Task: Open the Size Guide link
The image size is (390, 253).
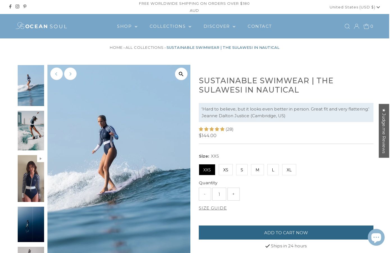Action: coord(213,208)
